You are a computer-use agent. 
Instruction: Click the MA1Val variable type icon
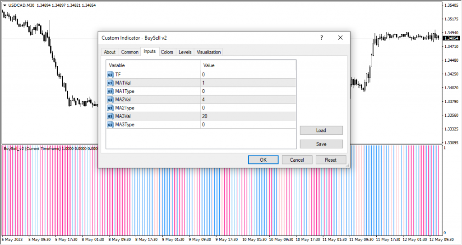[111, 83]
